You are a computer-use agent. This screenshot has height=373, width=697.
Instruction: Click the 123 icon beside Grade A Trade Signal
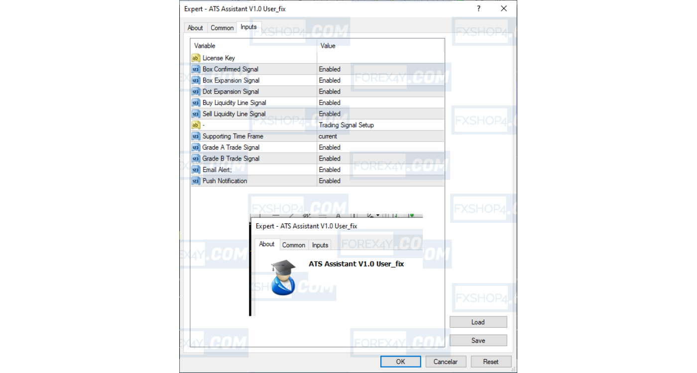tap(195, 147)
